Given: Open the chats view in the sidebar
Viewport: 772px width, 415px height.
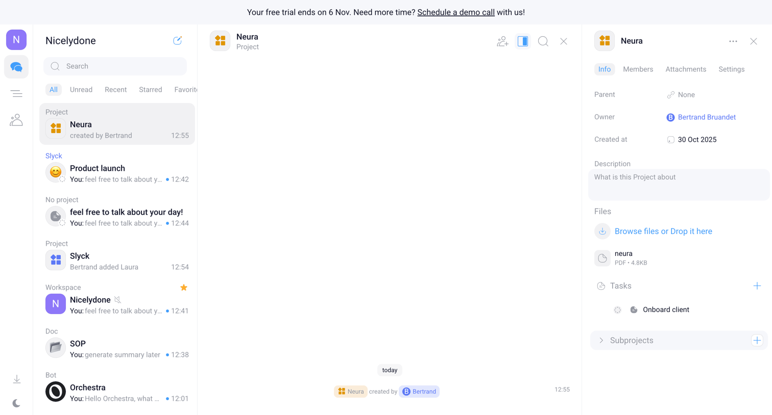Looking at the screenshot, I should pyautogui.click(x=16, y=67).
